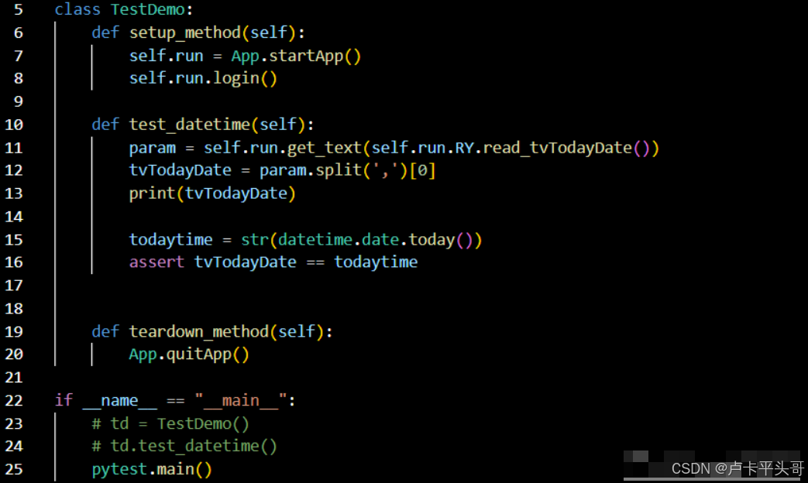Screen dimensions: 808x483
Task: Click the "__main__" string literal
Action: click(x=241, y=401)
